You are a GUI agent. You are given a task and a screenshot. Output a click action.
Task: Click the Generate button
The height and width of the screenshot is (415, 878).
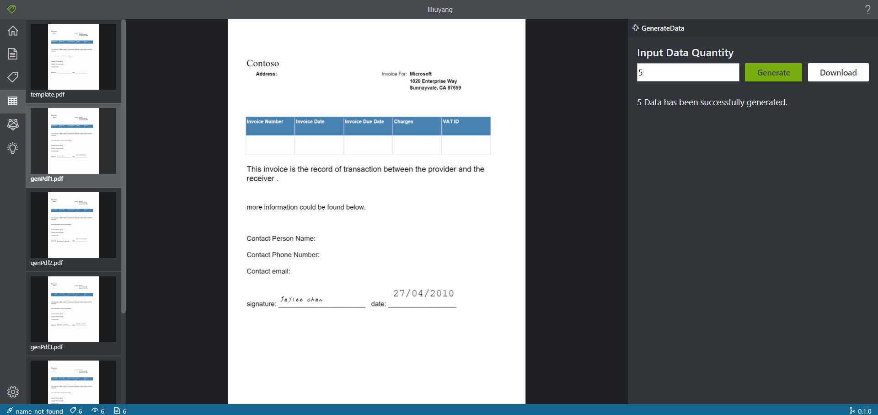(x=773, y=72)
